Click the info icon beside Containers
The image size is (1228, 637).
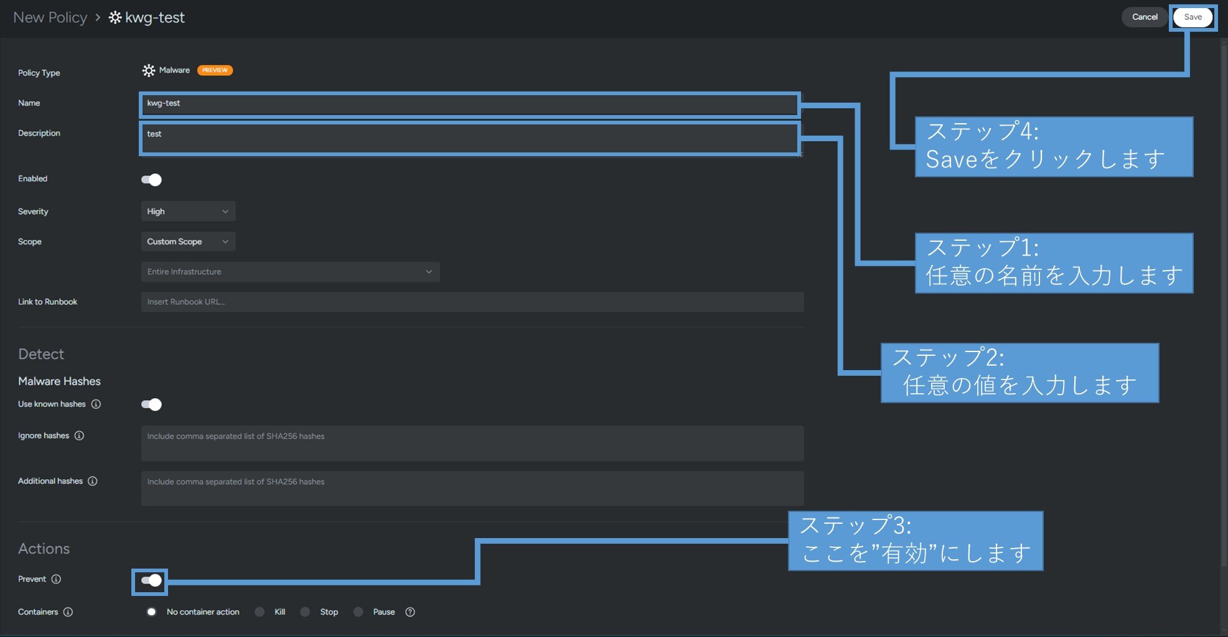pos(68,612)
